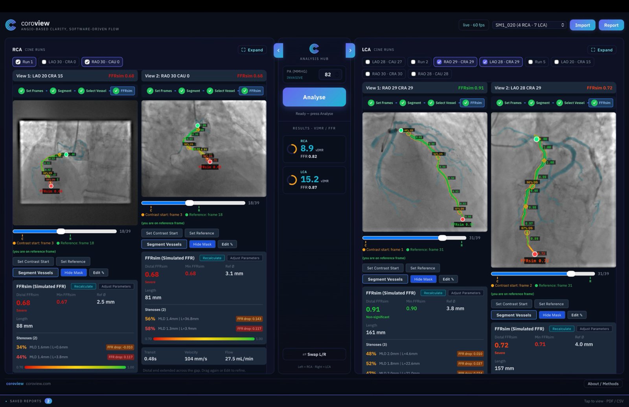Viewport: 629px width, 407px height.
Task: Open Saved Reports drawer at bottom
Action: point(29,401)
